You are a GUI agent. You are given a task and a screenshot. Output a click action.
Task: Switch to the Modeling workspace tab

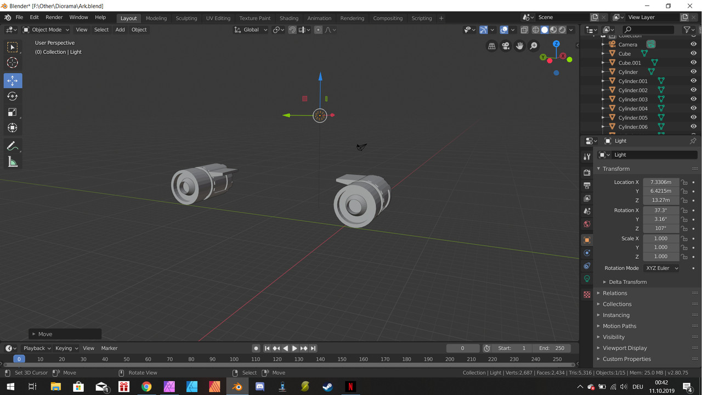[x=156, y=18]
